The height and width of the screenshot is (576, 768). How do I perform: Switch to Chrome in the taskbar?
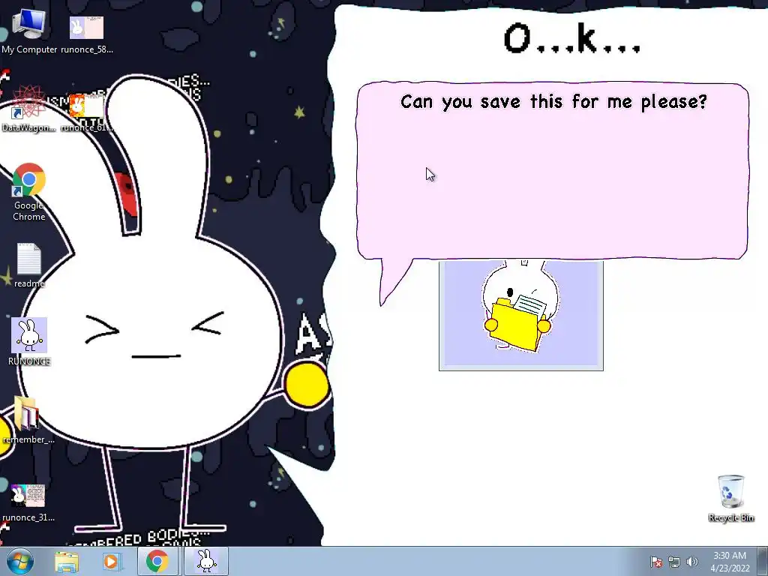pyautogui.click(x=157, y=561)
